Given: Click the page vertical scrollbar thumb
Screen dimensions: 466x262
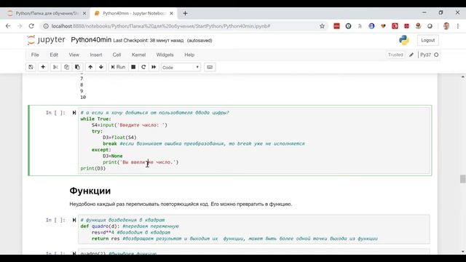Looking at the screenshot, I should point(463,179).
